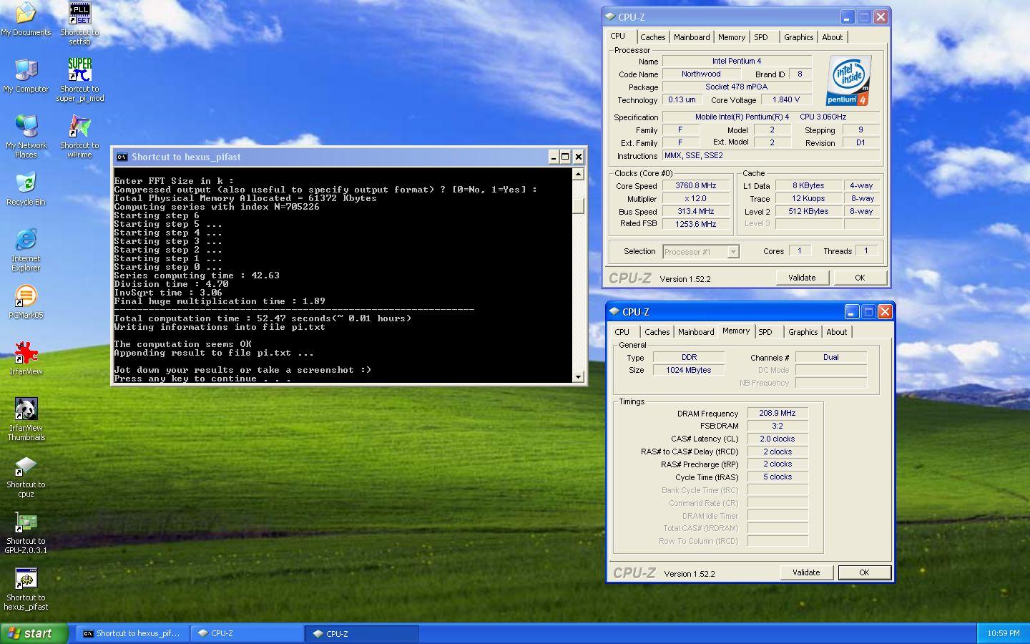Select the Recycle Bin icon
This screenshot has width=1030, height=644.
tap(26, 189)
